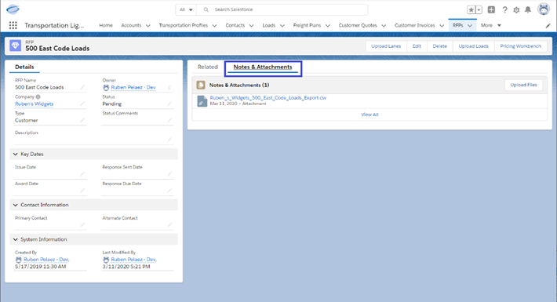Click the CSV attachment file icon
Image resolution: width=557 pixels, height=302 pixels.
[x=202, y=101]
